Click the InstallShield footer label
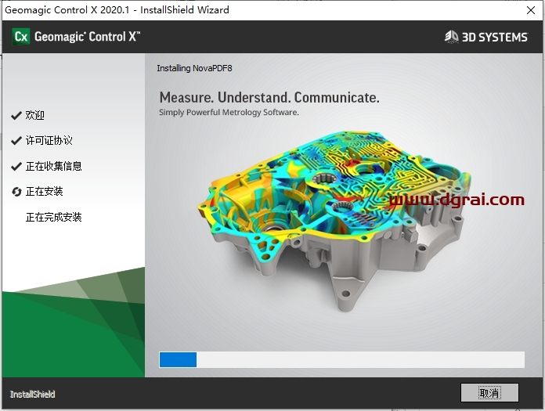Viewport: 545px width, 411px height. 32,394
